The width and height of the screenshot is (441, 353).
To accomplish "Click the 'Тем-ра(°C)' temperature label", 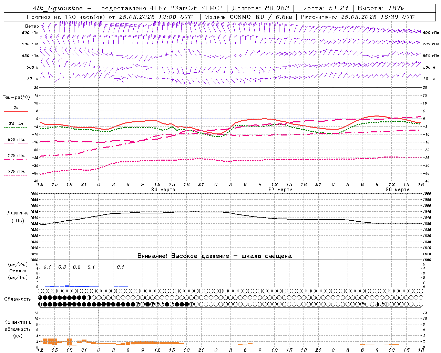I will [16, 98].
